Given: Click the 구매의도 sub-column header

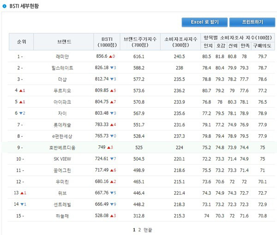Looking at the screenshot, I should [x=262, y=46].
